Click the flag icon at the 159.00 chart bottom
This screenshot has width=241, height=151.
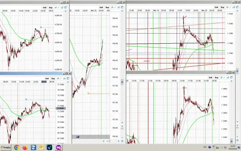78,137
